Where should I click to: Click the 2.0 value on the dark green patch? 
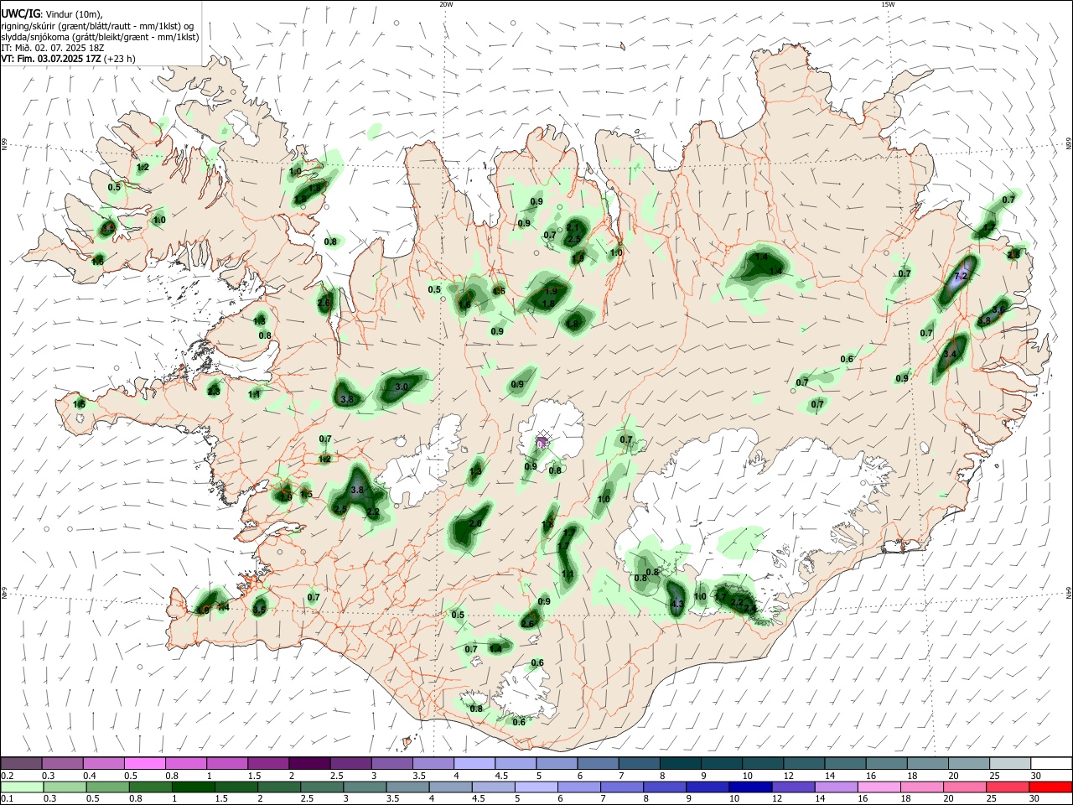pos(475,523)
